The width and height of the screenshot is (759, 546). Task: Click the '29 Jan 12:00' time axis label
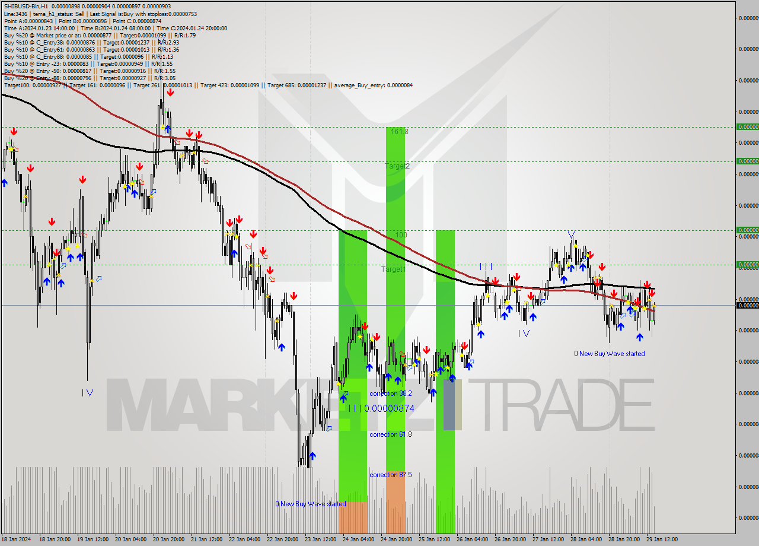coord(663,539)
